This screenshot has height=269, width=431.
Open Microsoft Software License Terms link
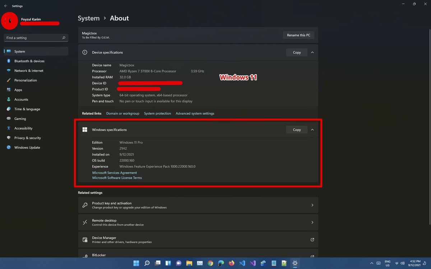[x=117, y=178]
